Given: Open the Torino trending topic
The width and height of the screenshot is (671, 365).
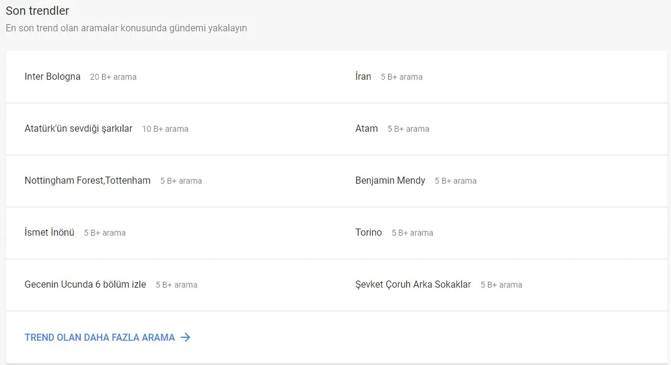Looking at the screenshot, I should pos(369,232).
